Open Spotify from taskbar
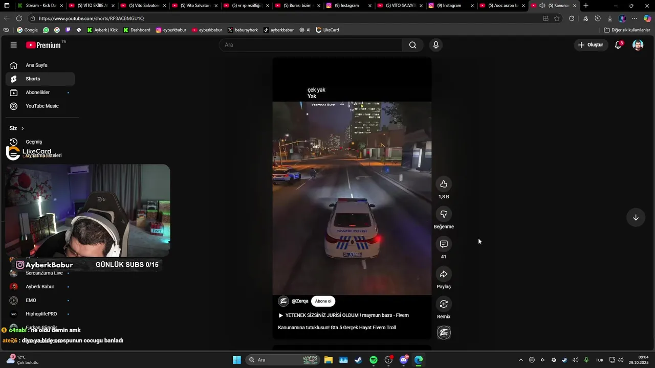 tap(374, 360)
